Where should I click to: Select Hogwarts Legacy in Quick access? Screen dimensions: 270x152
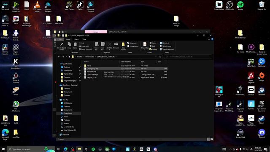click(70, 81)
